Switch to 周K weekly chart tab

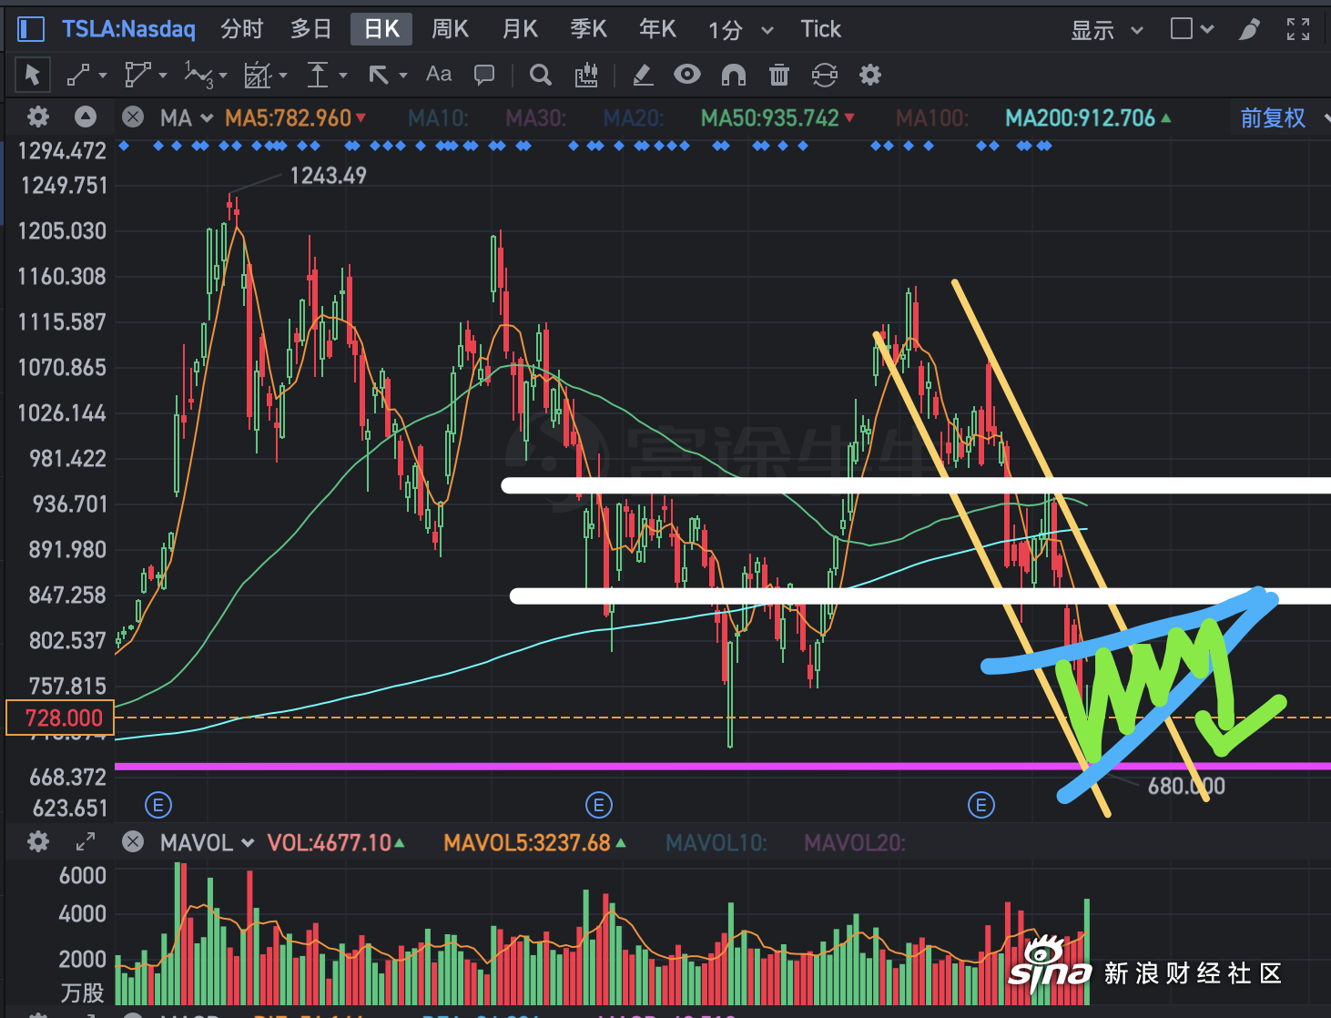[x=450, y=29]
